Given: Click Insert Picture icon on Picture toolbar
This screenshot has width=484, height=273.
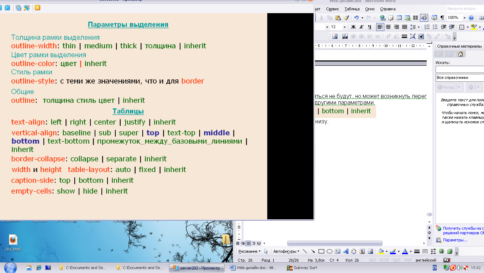Looking at the screenshot, I should point(335,36).
